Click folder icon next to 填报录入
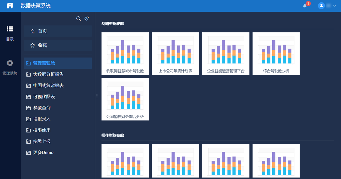341x179 pixels. tap(29, 119)
